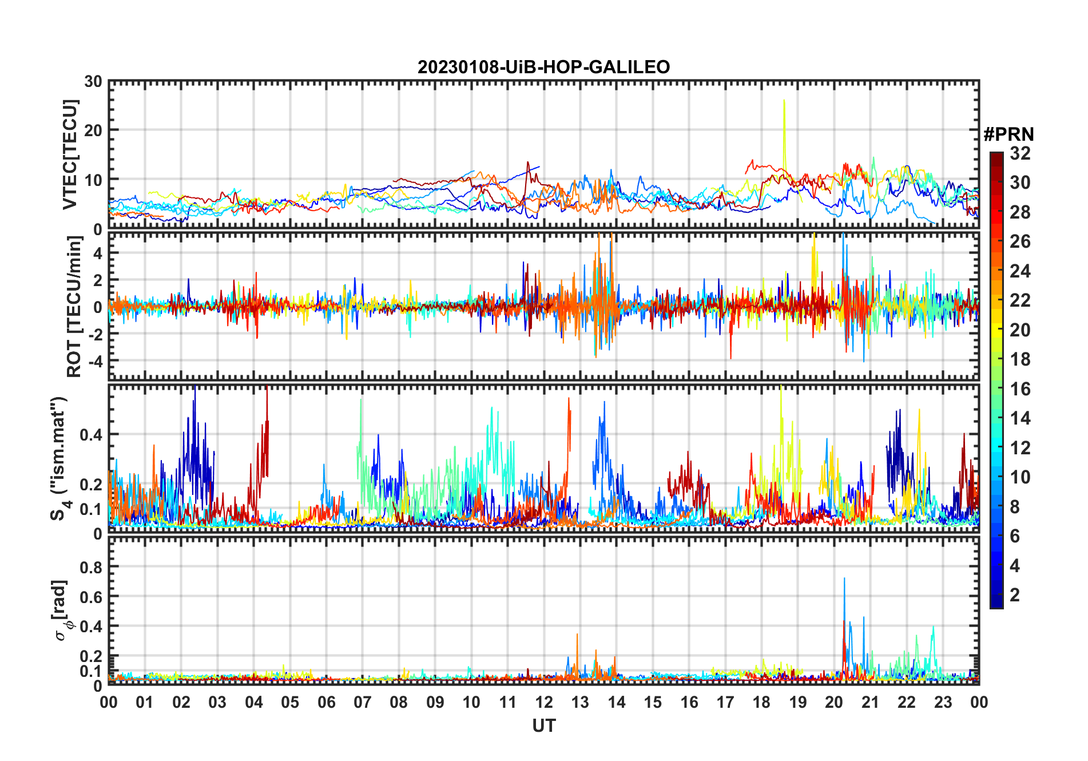Click inside the ROT plot panel

(x=543, y=306)
